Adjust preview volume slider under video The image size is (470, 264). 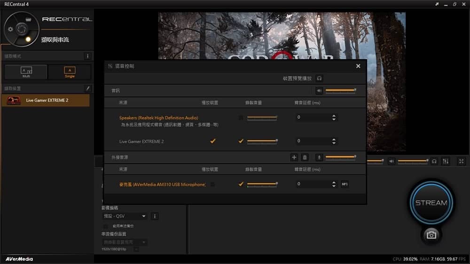[413, 161]
